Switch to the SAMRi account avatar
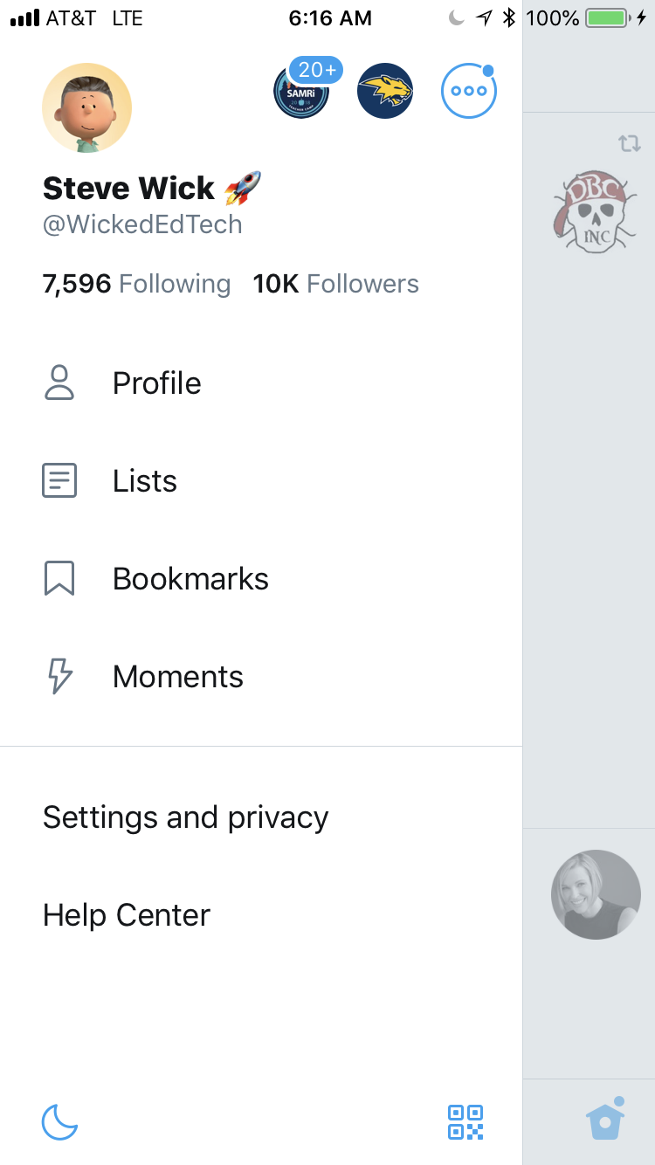Screen dimensions: 655x1165 pos(301,92)
